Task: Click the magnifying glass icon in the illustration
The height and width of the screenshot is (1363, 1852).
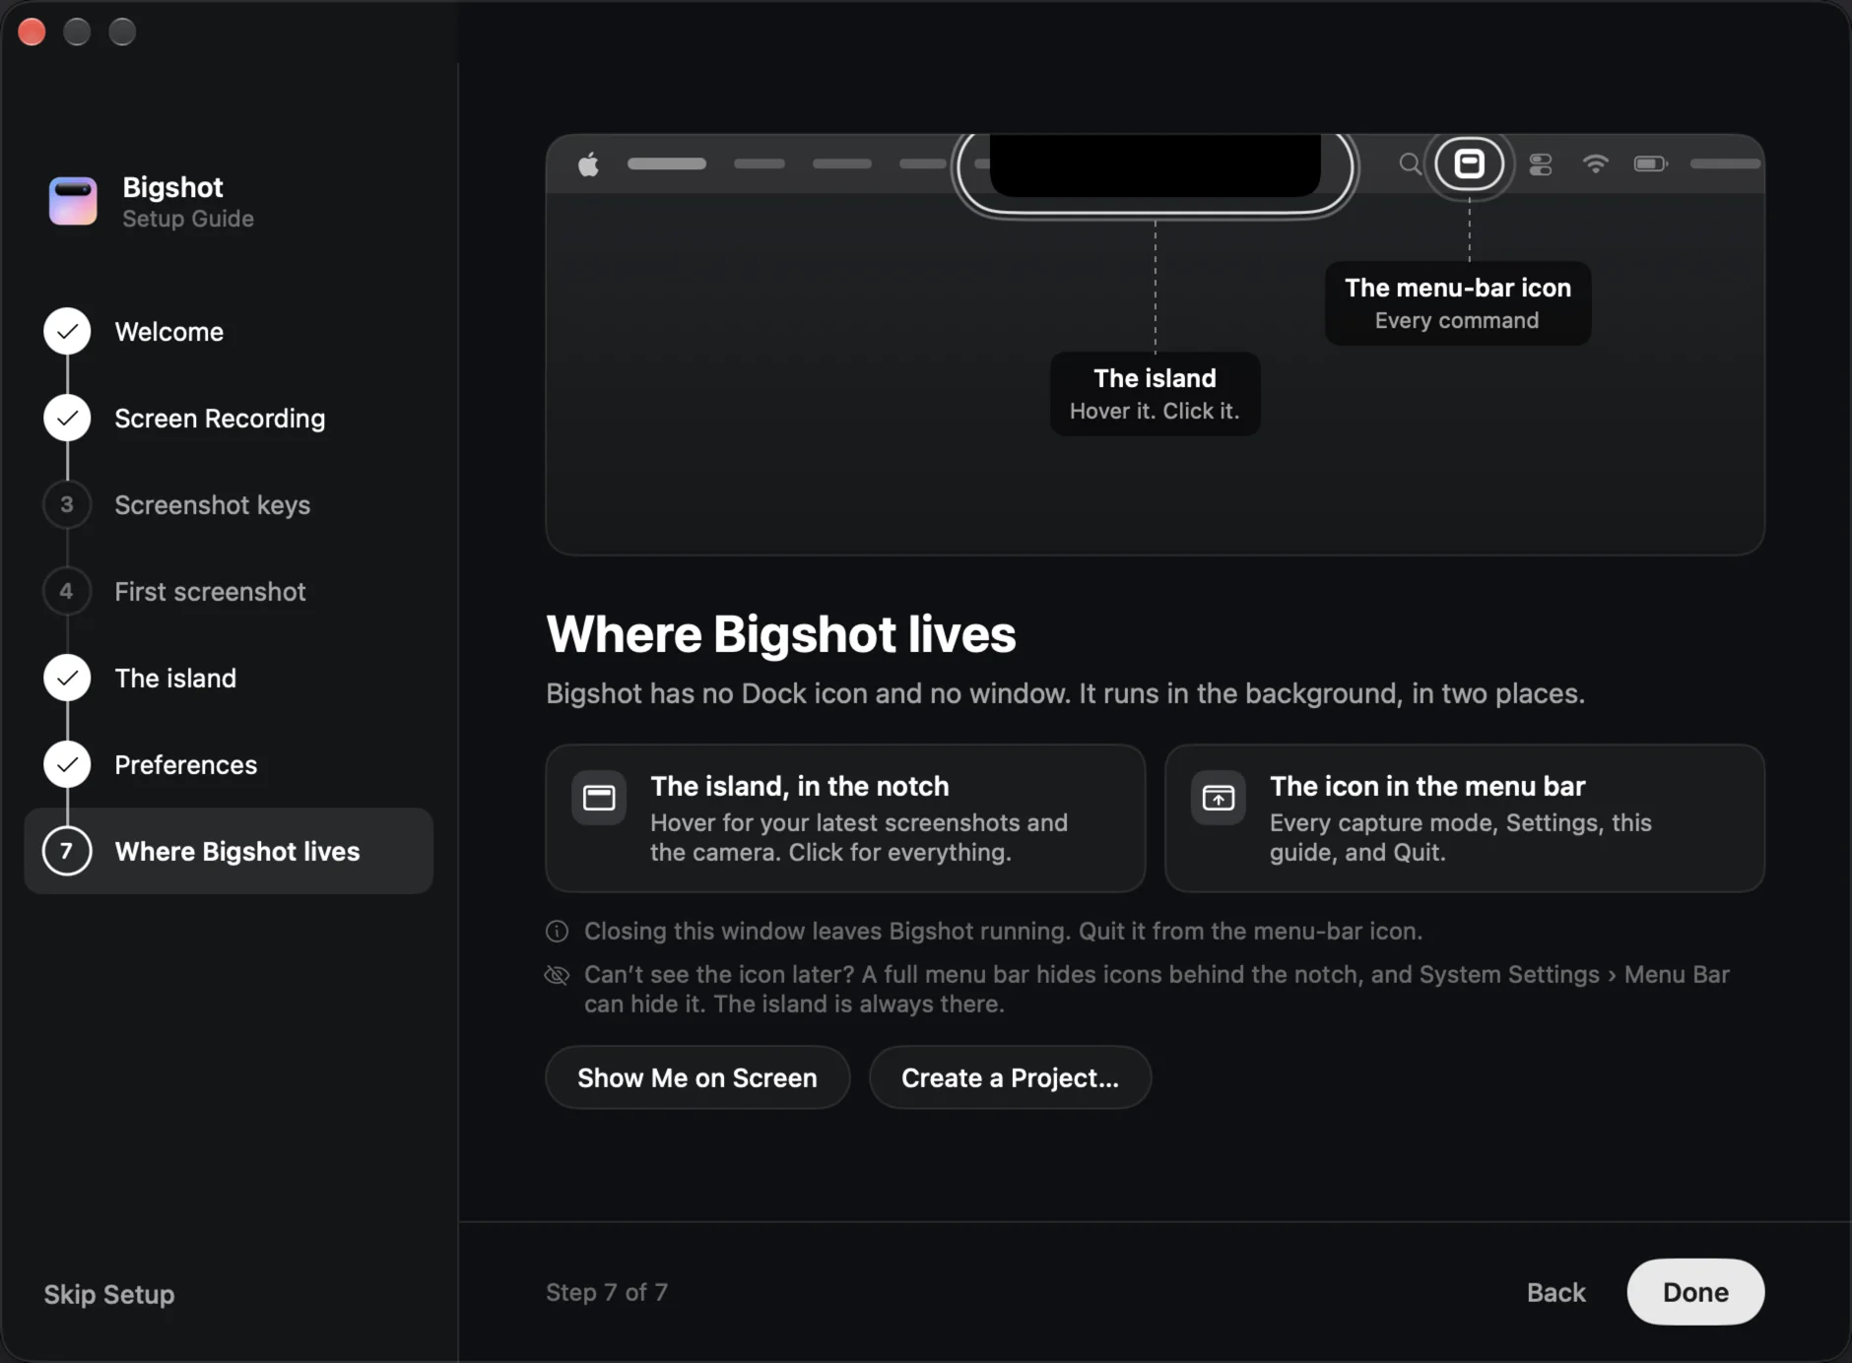Action: pyautogui.click(x=1410, y=163)
